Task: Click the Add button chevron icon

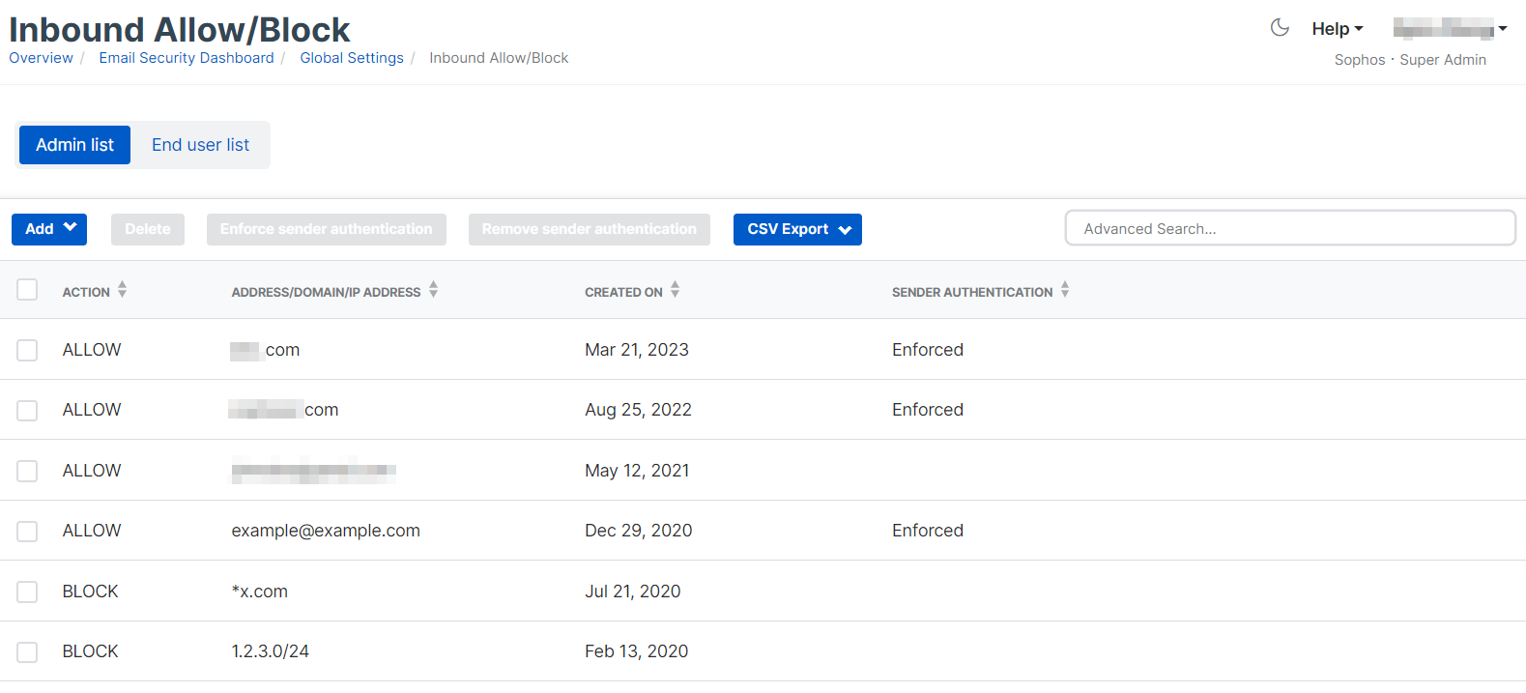Action: tap(70, 228)
